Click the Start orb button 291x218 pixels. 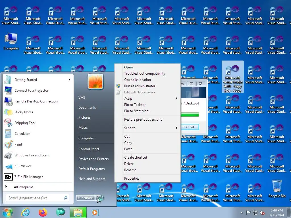coord(7,212)
